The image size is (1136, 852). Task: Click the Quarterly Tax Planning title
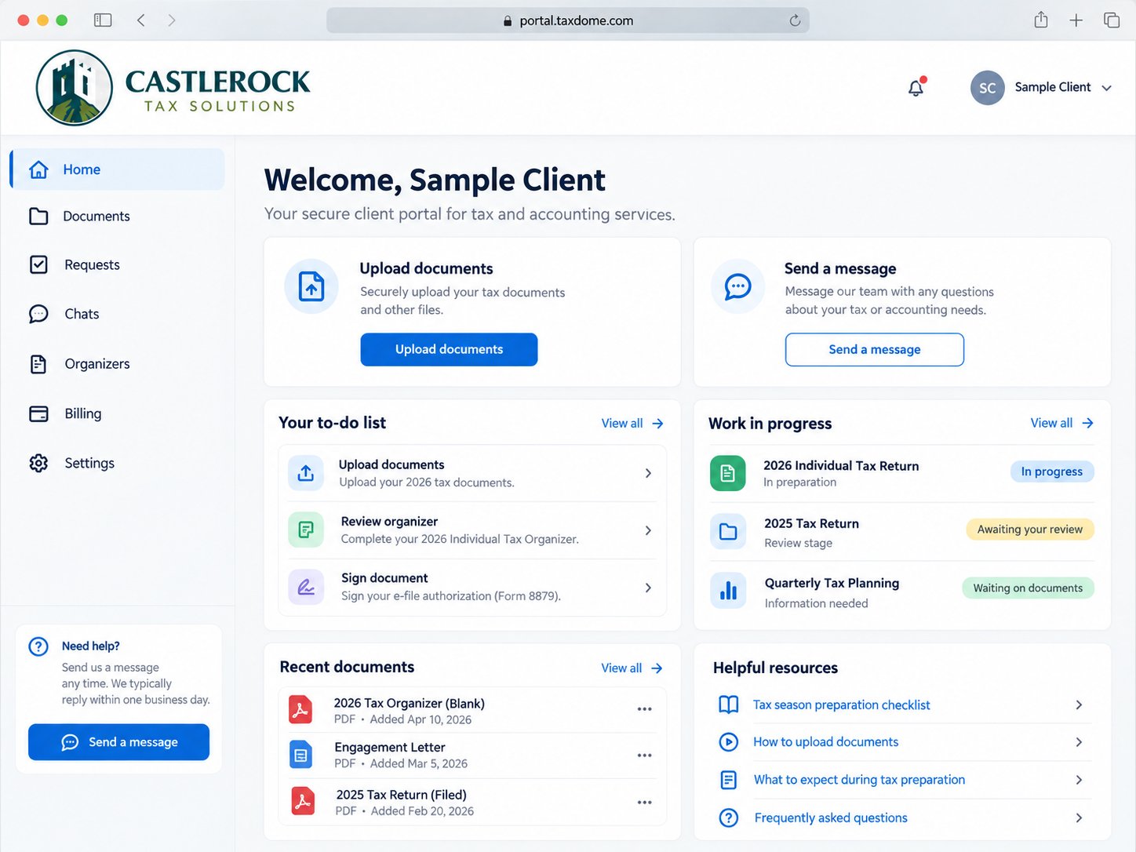pos(832,583)
